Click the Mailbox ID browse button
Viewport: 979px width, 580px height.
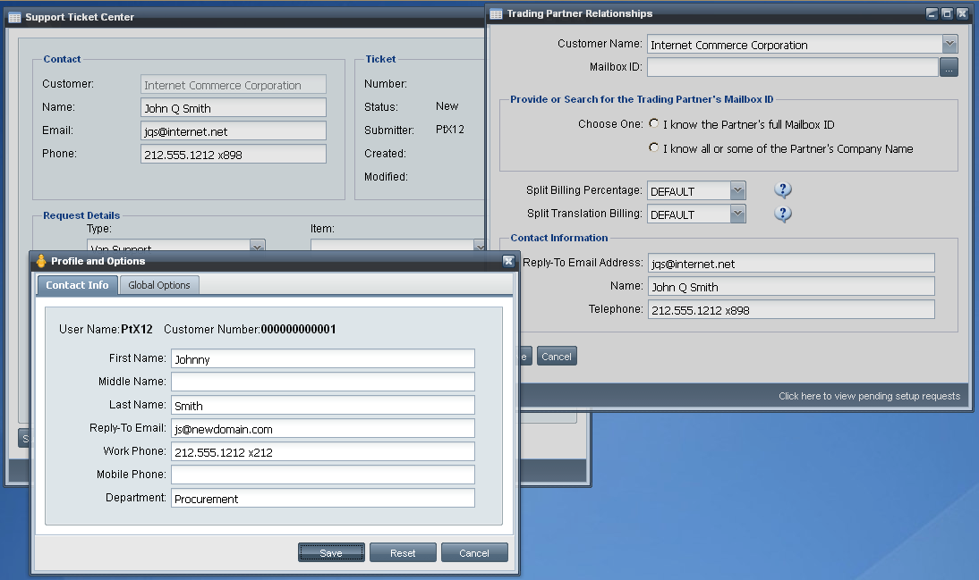(x=949, y=67)
